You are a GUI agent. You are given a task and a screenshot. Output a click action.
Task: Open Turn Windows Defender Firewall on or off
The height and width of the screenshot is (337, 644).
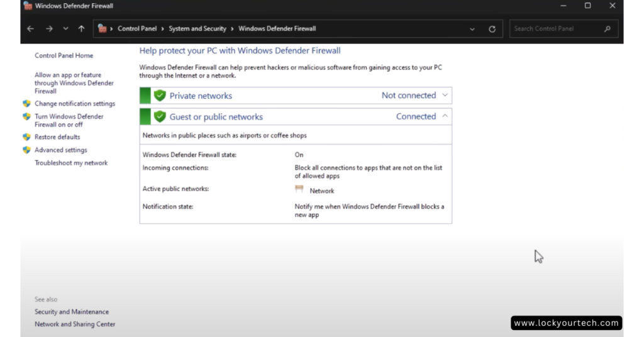tap(69, 120)
